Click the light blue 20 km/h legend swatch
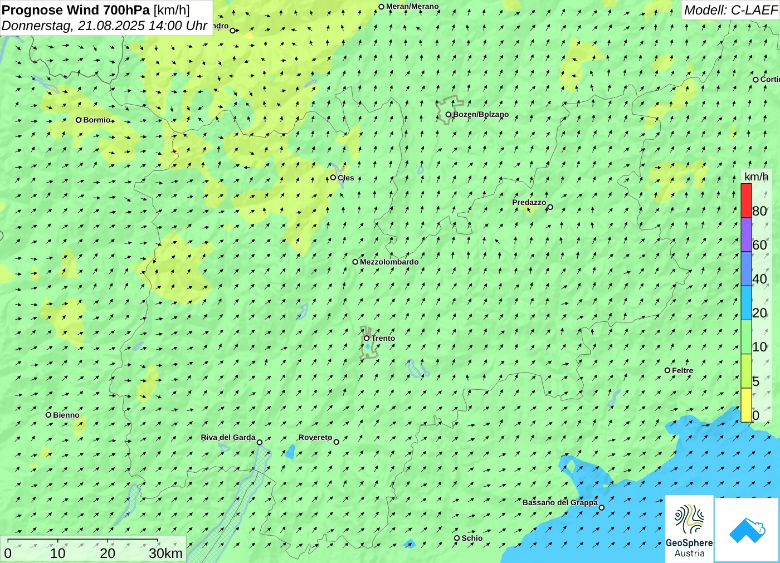 point(746,302)
